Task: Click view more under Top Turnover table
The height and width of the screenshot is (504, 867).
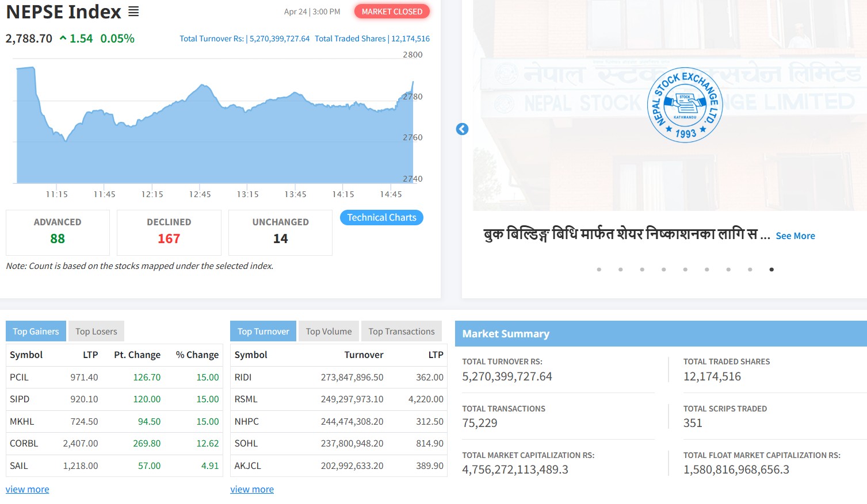Action: (252, 490)
